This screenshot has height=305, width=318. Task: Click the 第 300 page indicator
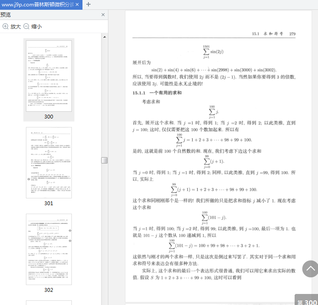point(307,300)
